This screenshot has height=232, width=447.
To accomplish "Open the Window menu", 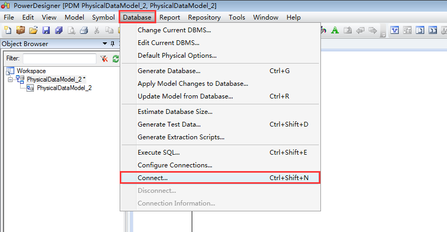I will [265, 17].
